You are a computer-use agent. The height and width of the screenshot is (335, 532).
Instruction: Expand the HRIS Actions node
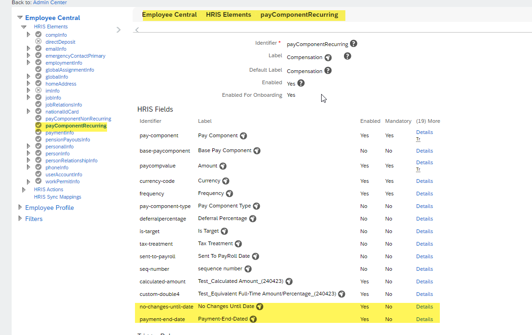pyautogui.click(x=24, y=189)
